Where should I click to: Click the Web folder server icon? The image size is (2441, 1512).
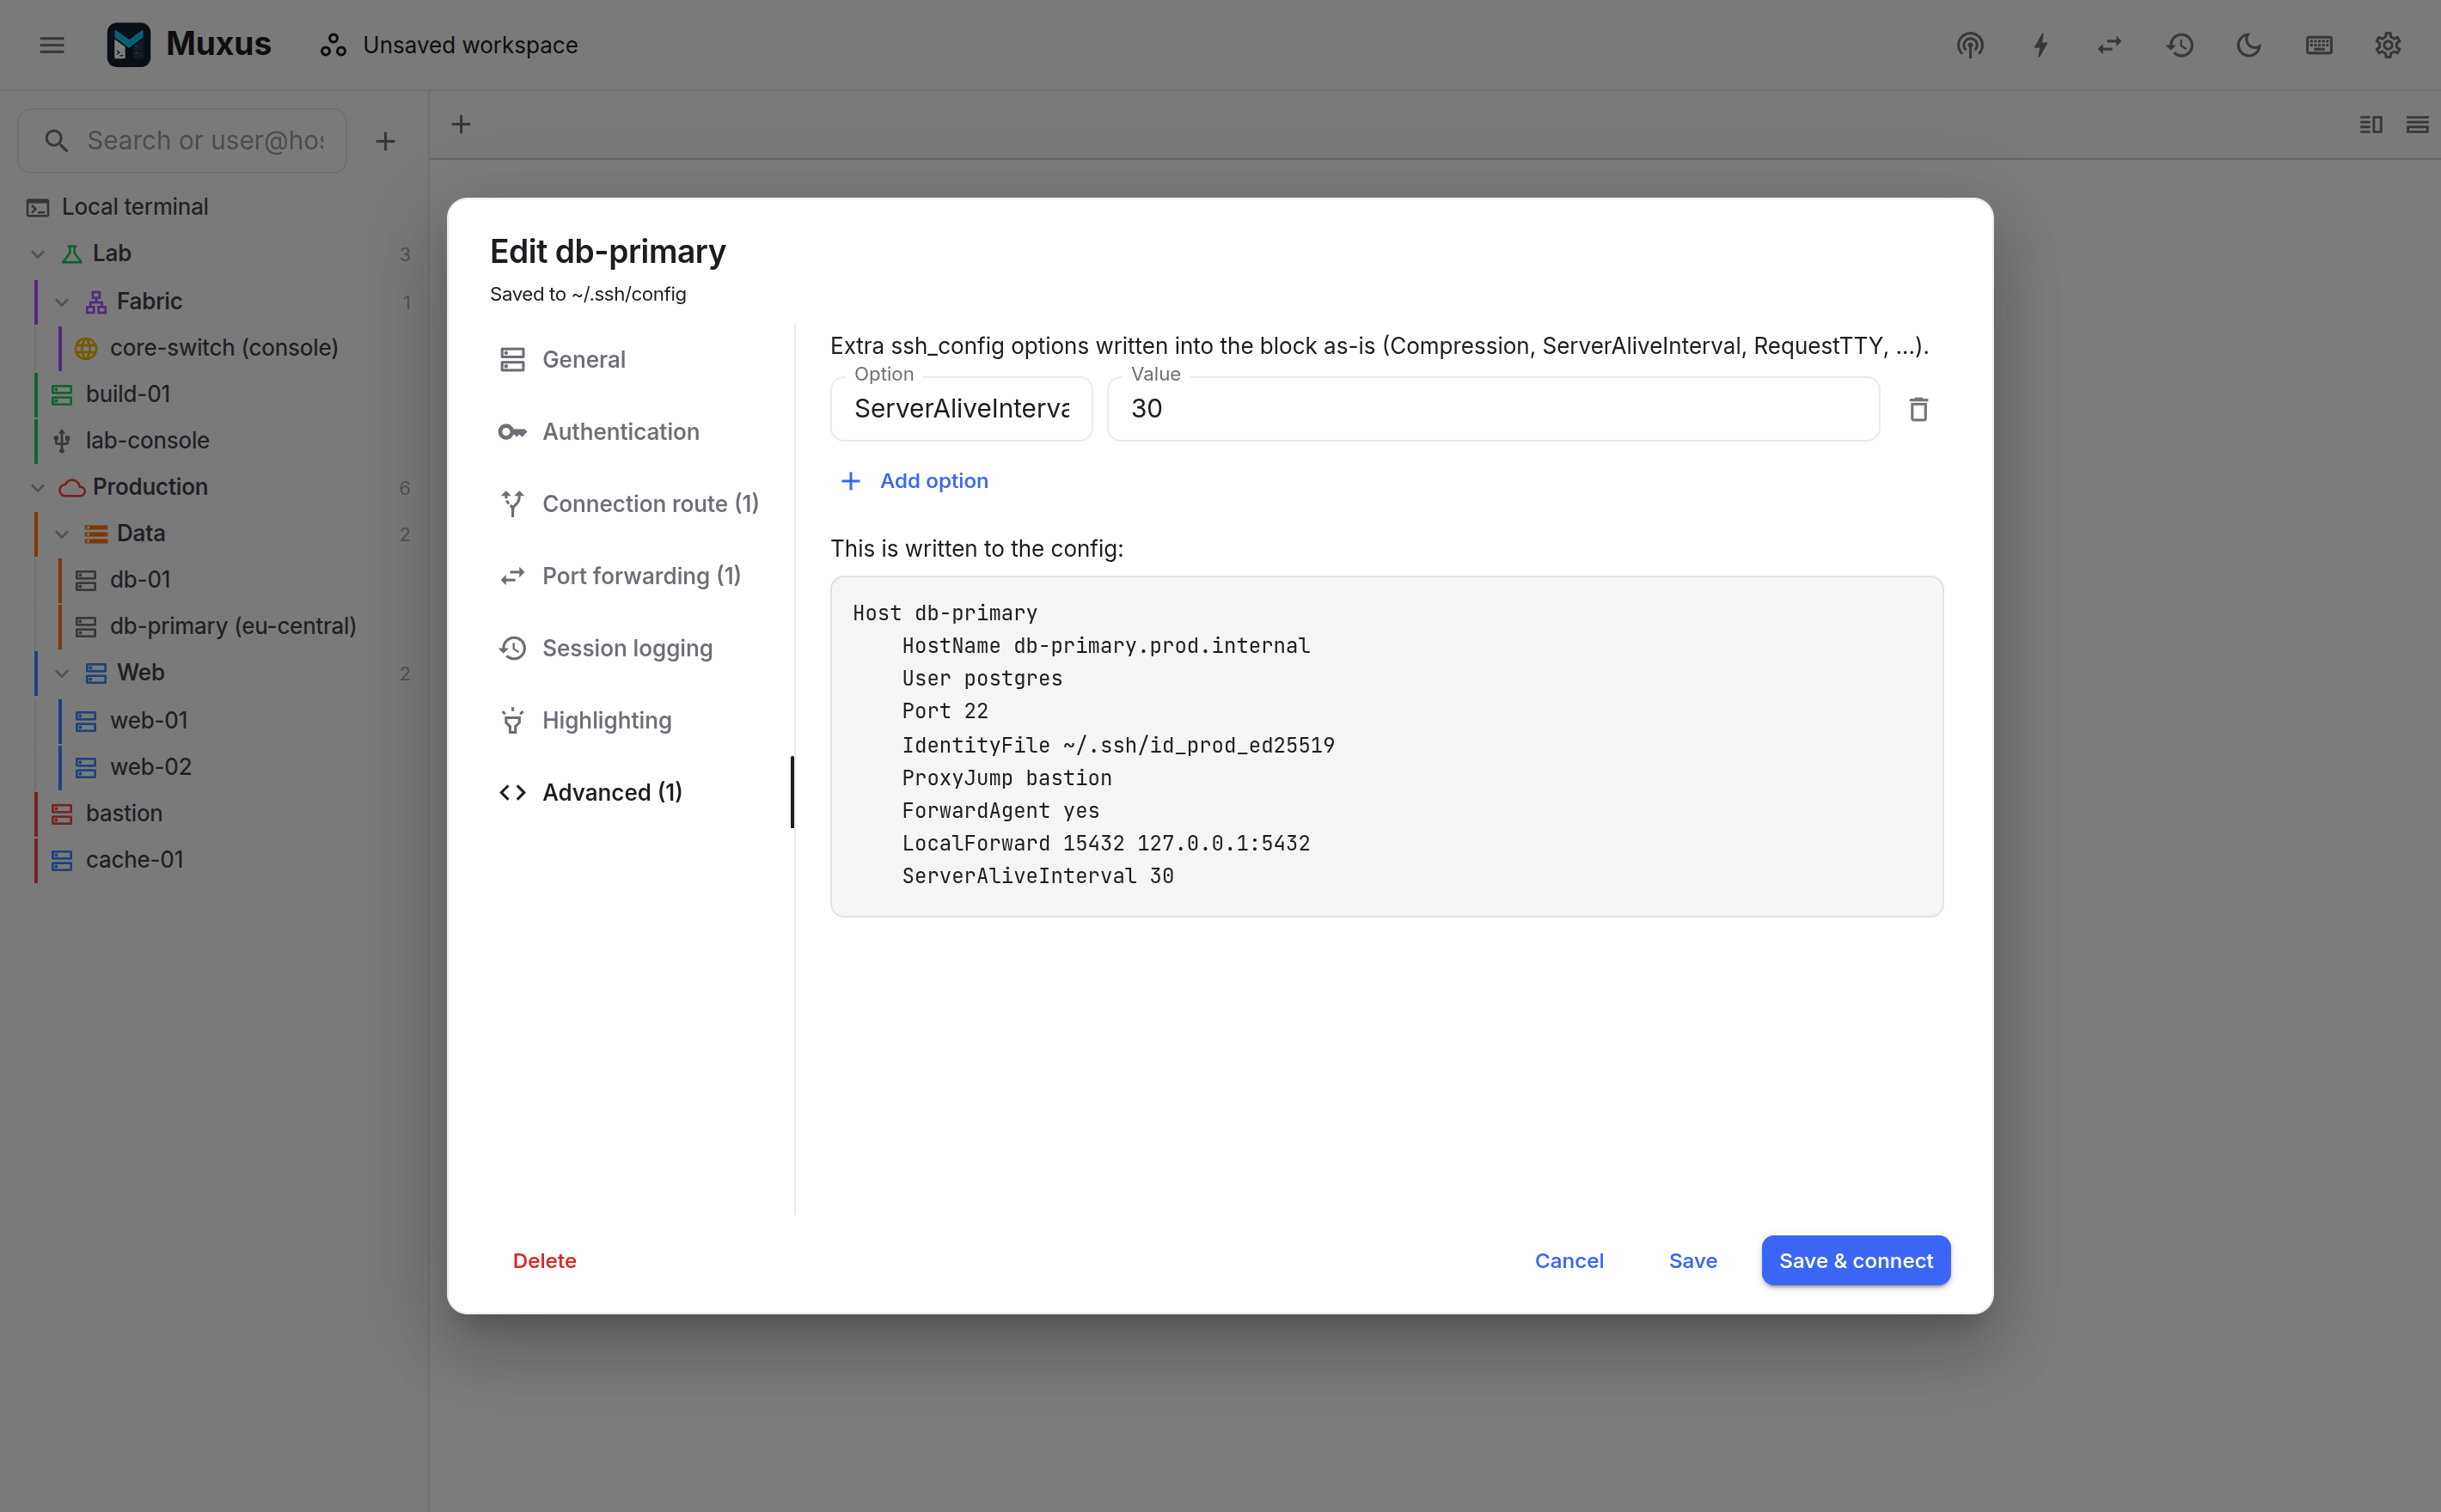[96, 673]
